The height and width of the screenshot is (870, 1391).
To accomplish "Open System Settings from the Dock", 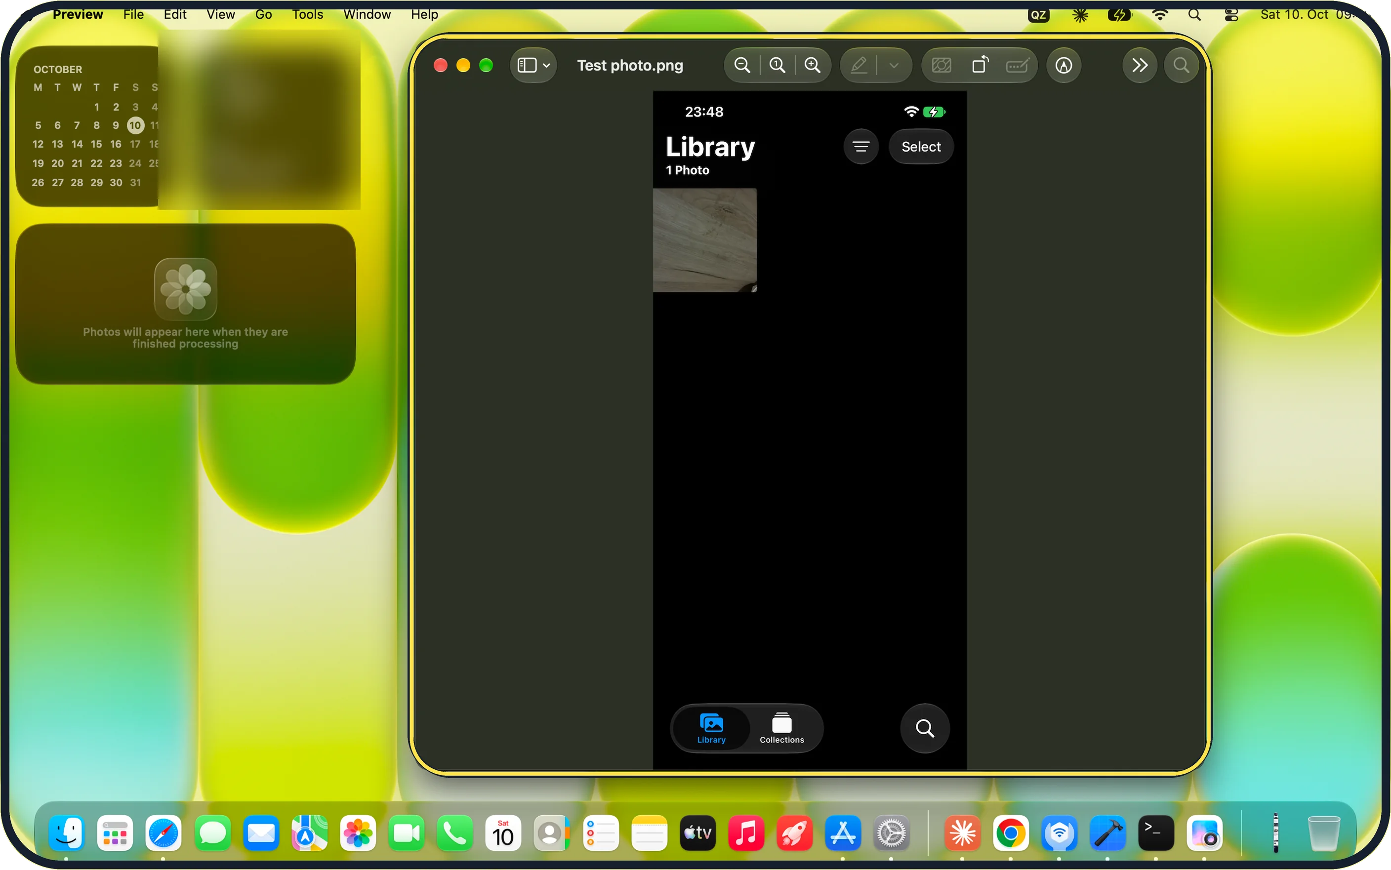I will click(892, 833).
